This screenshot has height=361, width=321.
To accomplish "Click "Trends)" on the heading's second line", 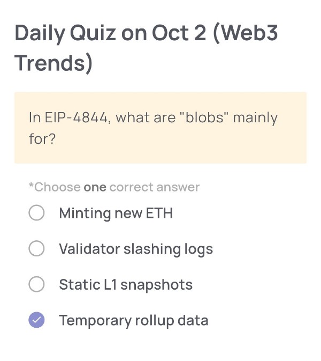I will pos(53,63).
